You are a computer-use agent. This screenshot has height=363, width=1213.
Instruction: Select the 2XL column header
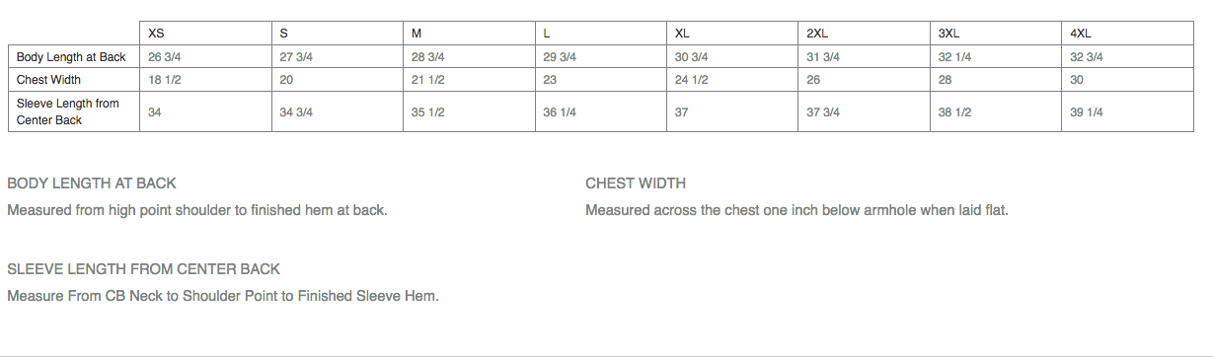pyautogui.click(x=816, y=34)
